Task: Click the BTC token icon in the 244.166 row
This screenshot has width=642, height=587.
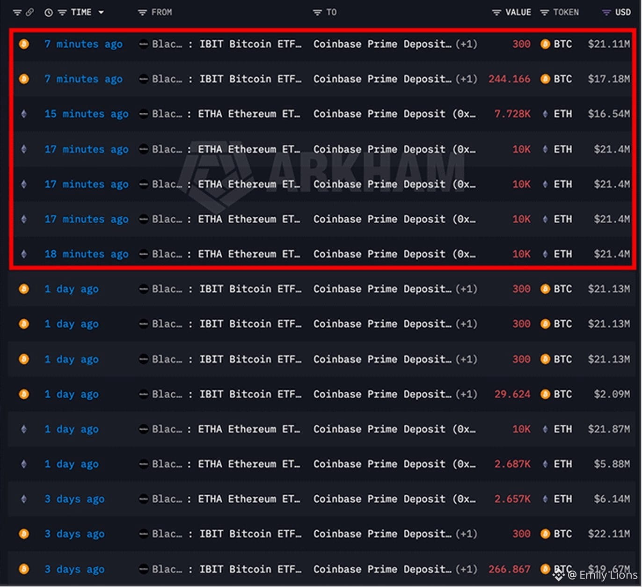Action: tap(545, 79)
